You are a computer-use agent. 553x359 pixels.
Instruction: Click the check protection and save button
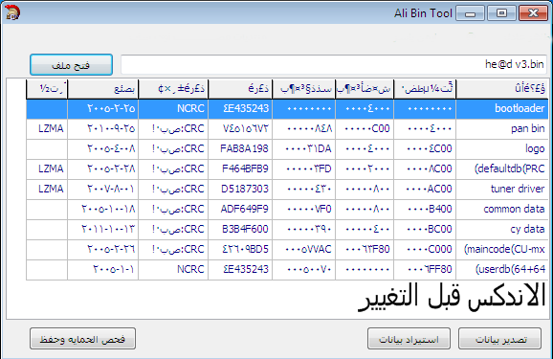[x=82, y=339]
